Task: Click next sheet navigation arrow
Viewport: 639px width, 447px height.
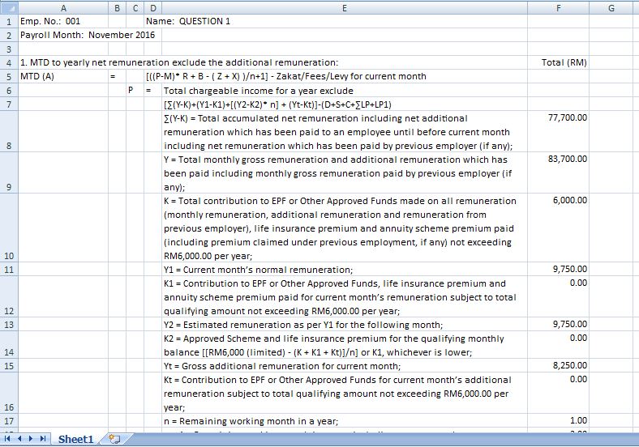Action: tap(31, 438)
